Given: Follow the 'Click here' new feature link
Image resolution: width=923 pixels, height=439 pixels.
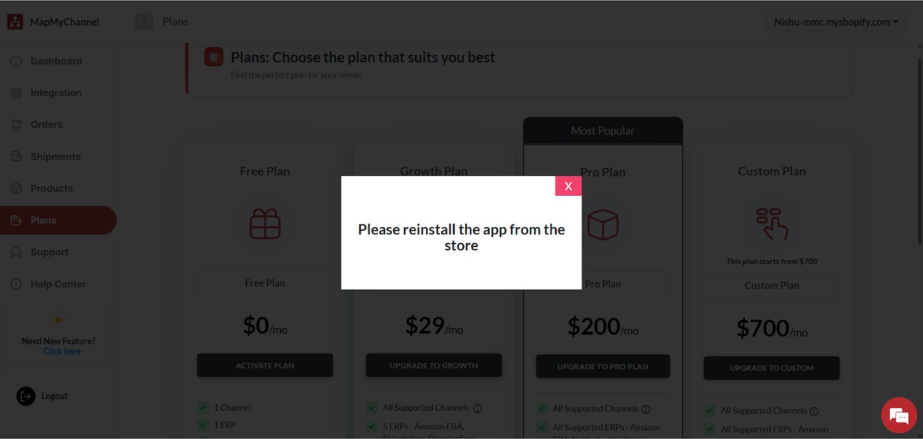Looking at the screenshot, I should (62, 351).
